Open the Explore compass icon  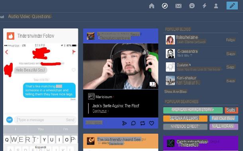pyautogui.click(x=165, y=6)
